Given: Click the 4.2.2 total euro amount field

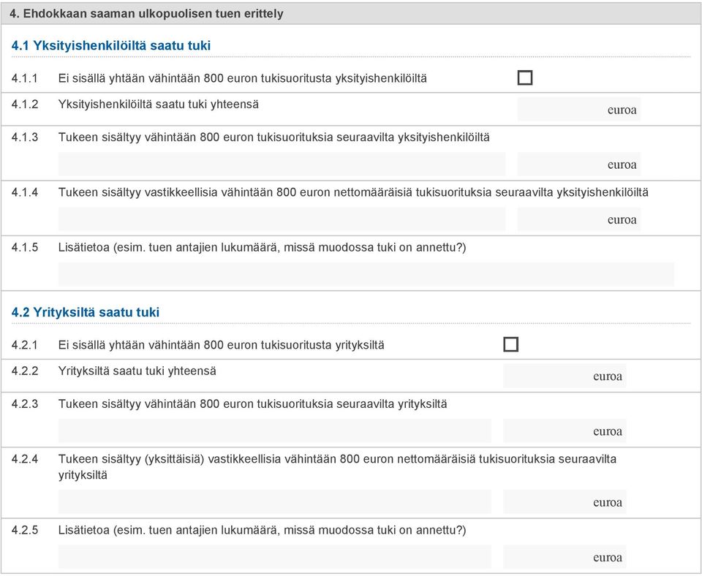Looking at the screenshot, I should point(565,376).
